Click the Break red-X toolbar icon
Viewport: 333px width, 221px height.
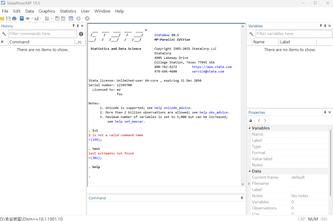87,18
